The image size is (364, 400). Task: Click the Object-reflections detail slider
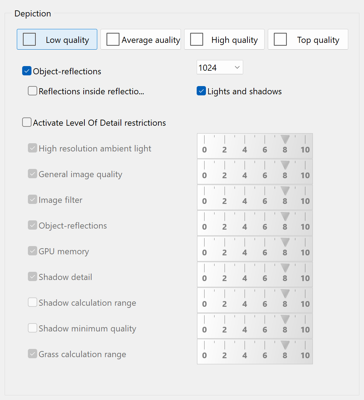pyautogui.click(x=255, y=223)
